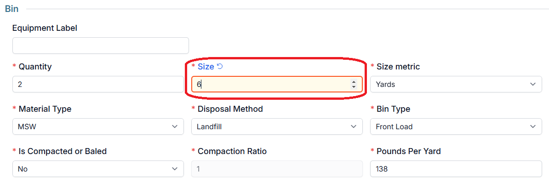Focus the Quantity input field
Image resolution: width=549 pixels, height=189 pixels.
pyautogui.click(x=98, y=84)
